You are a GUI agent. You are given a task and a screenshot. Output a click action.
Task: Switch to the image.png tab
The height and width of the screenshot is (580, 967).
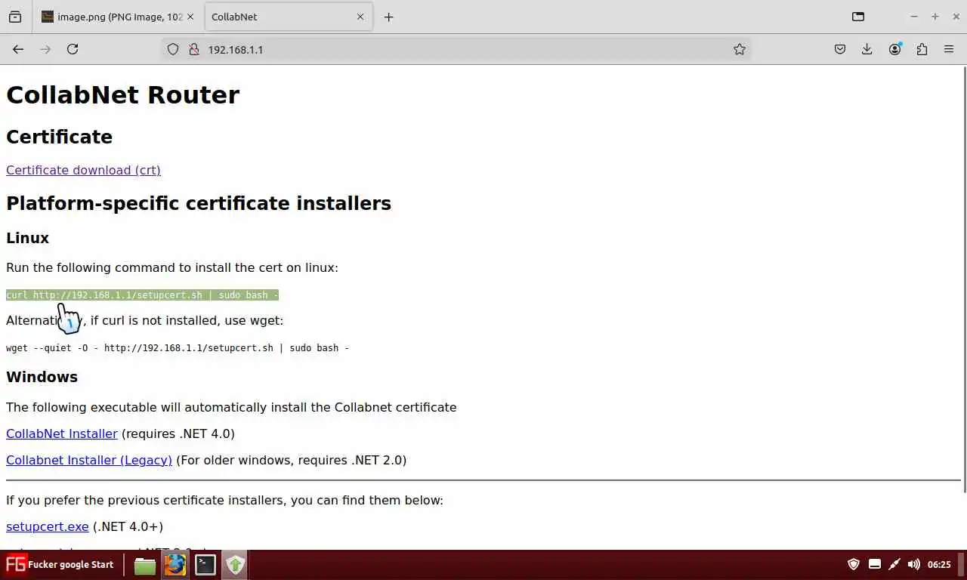[117, 17]
